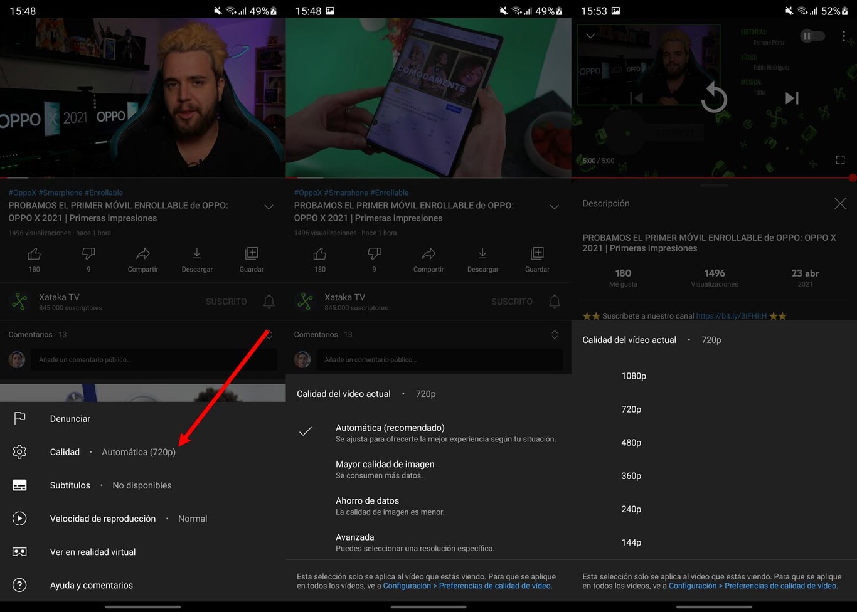Open the three-dot menu in the video player
Viewport: 857px width, 612px height.
point(843,36)
